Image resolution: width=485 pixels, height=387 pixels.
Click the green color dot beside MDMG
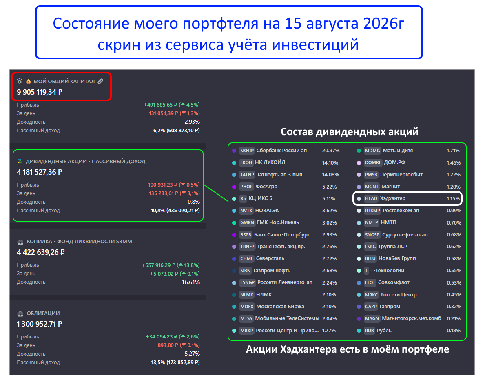tap(359, 151)
